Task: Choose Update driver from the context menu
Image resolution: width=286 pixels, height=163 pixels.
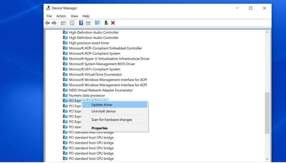Action: pyautogui.click(x=115, y=105)
